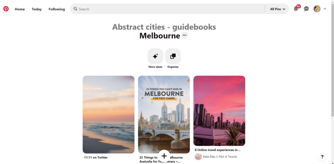
Task: Click the More ideas sparkle icon
Action: [155, 56]
